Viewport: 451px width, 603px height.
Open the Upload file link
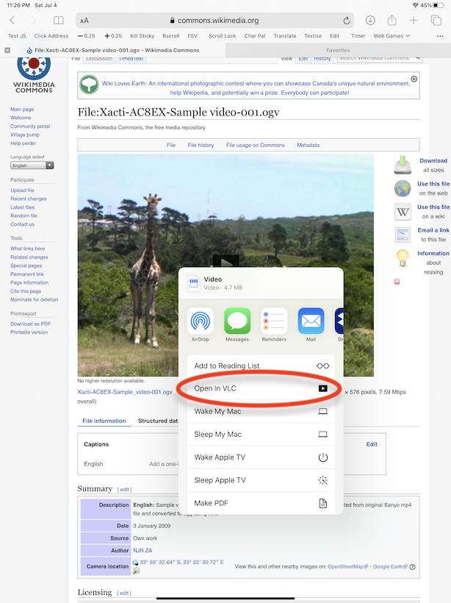pyautogui.click(x=22, y=190)
